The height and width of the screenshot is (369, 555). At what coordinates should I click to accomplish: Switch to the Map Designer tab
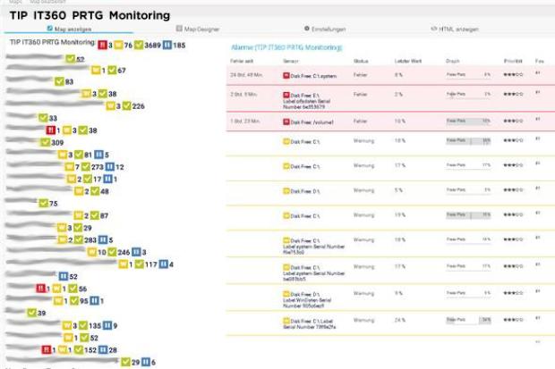pos(198,29)
